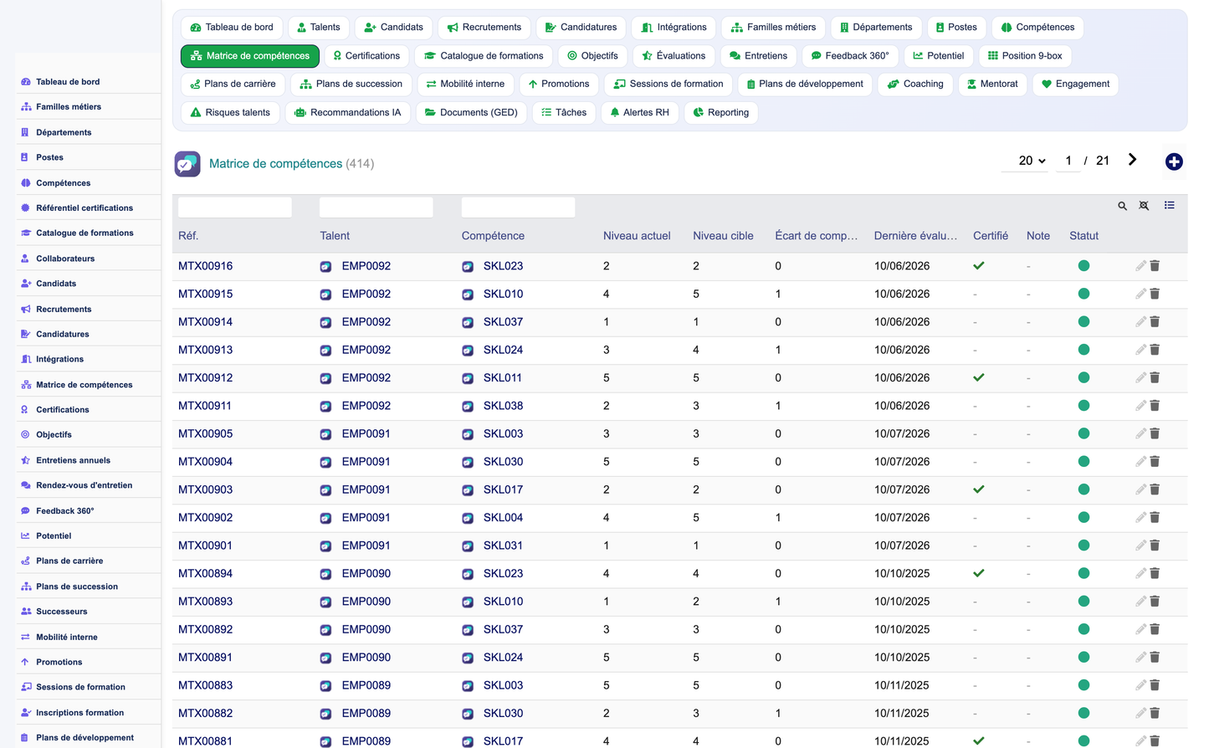This screenshot has width=1209, height=748.
Task: Open the rows-per-page dropdown showing 20
Action: tap(1032, 161)
